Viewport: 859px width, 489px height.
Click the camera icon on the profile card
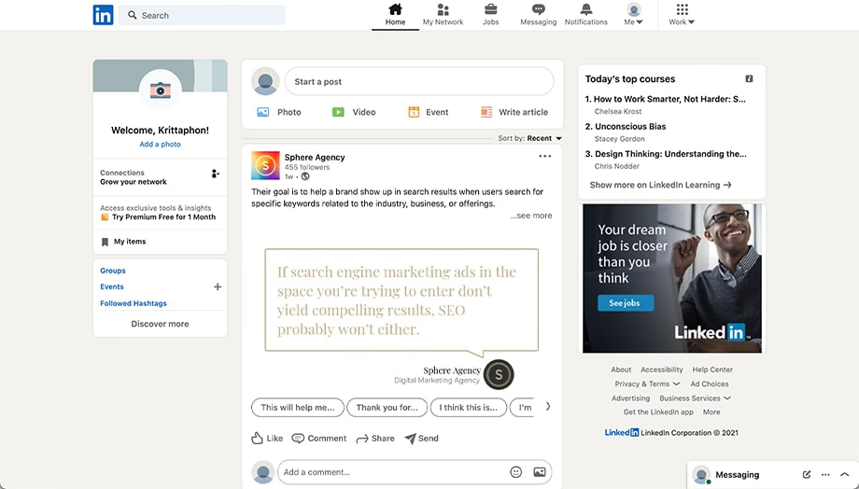(x=160, y=90)
